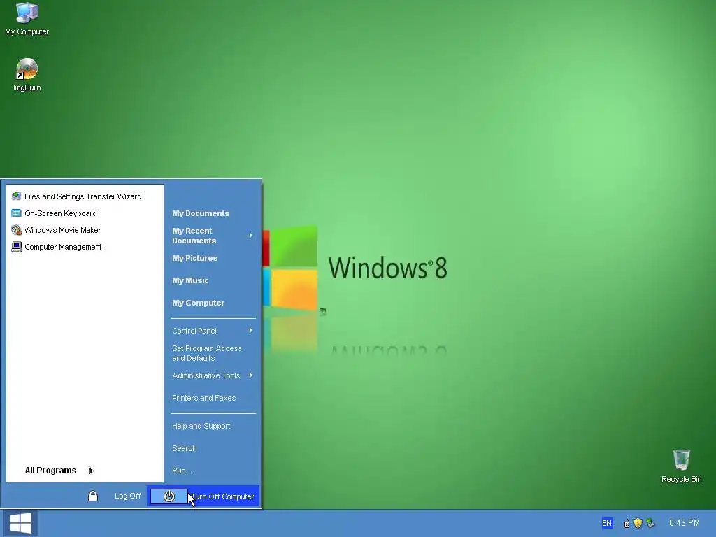Image resolution: width=716 pixels, height=537 pixels.
Task: Expand Control Panel submenu arrow
Action: 251,331
